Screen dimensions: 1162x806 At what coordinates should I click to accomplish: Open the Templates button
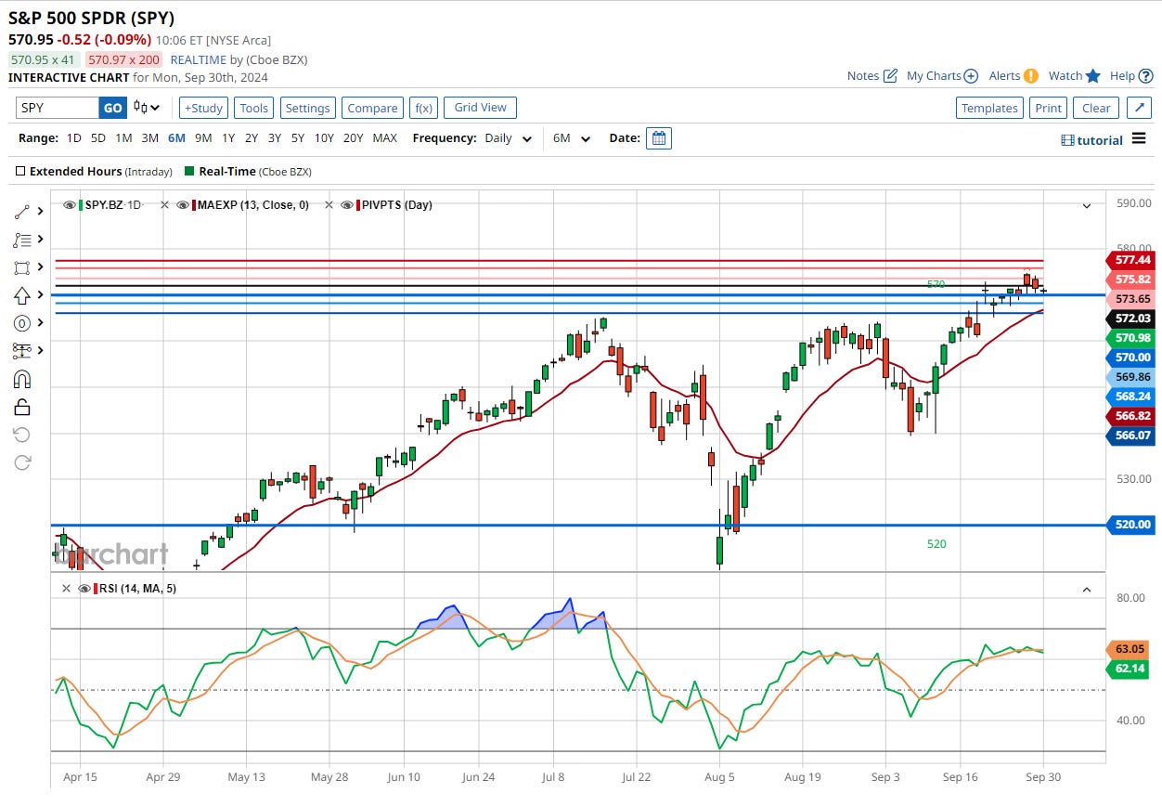(989, 108)
